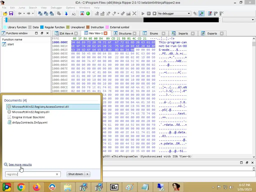Image resolution: width=256 pixels, height=192 pixels.
Task: Click the External symbol color swatch
Action: (107, 27)
